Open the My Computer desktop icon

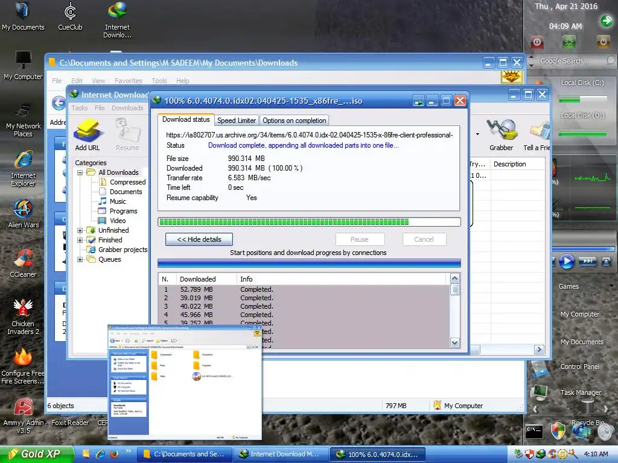[x=23, y=65]
